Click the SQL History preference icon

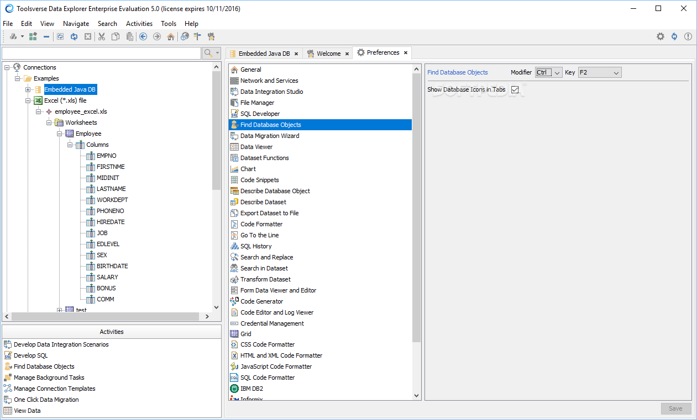pos(234,246)
